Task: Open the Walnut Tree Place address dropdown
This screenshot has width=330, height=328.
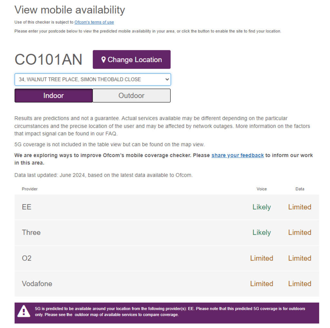Action: (x=92, y=79)
